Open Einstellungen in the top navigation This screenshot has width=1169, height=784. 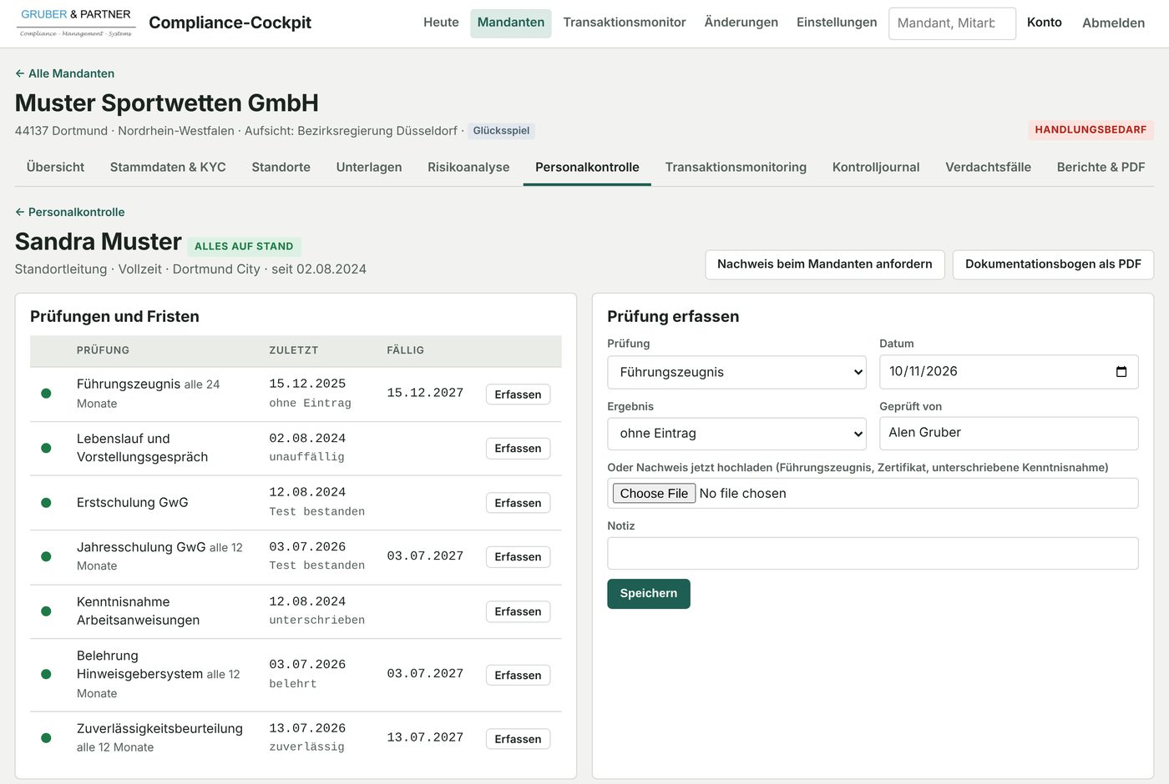pyautogui.click(x=837, y=23)
